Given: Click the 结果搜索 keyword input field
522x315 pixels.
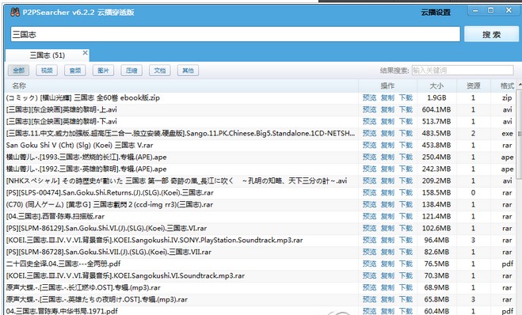Looking at the screenshot, I should [463, 70].
